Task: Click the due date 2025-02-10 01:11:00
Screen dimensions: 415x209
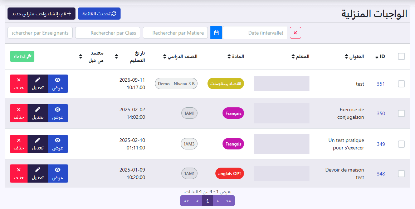Action: tap(132, 144)
